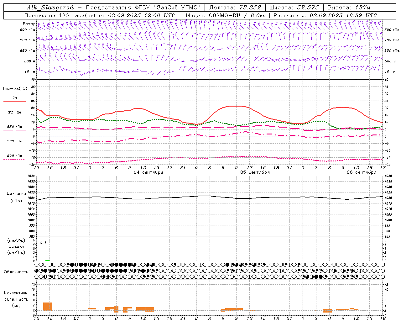Select the elevation text Высота: 137м
401x321 pixels.
pyautogui.click(x=349, y=8)
